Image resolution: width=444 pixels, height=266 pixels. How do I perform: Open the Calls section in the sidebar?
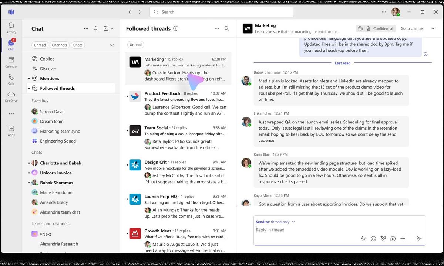[11, 79]
